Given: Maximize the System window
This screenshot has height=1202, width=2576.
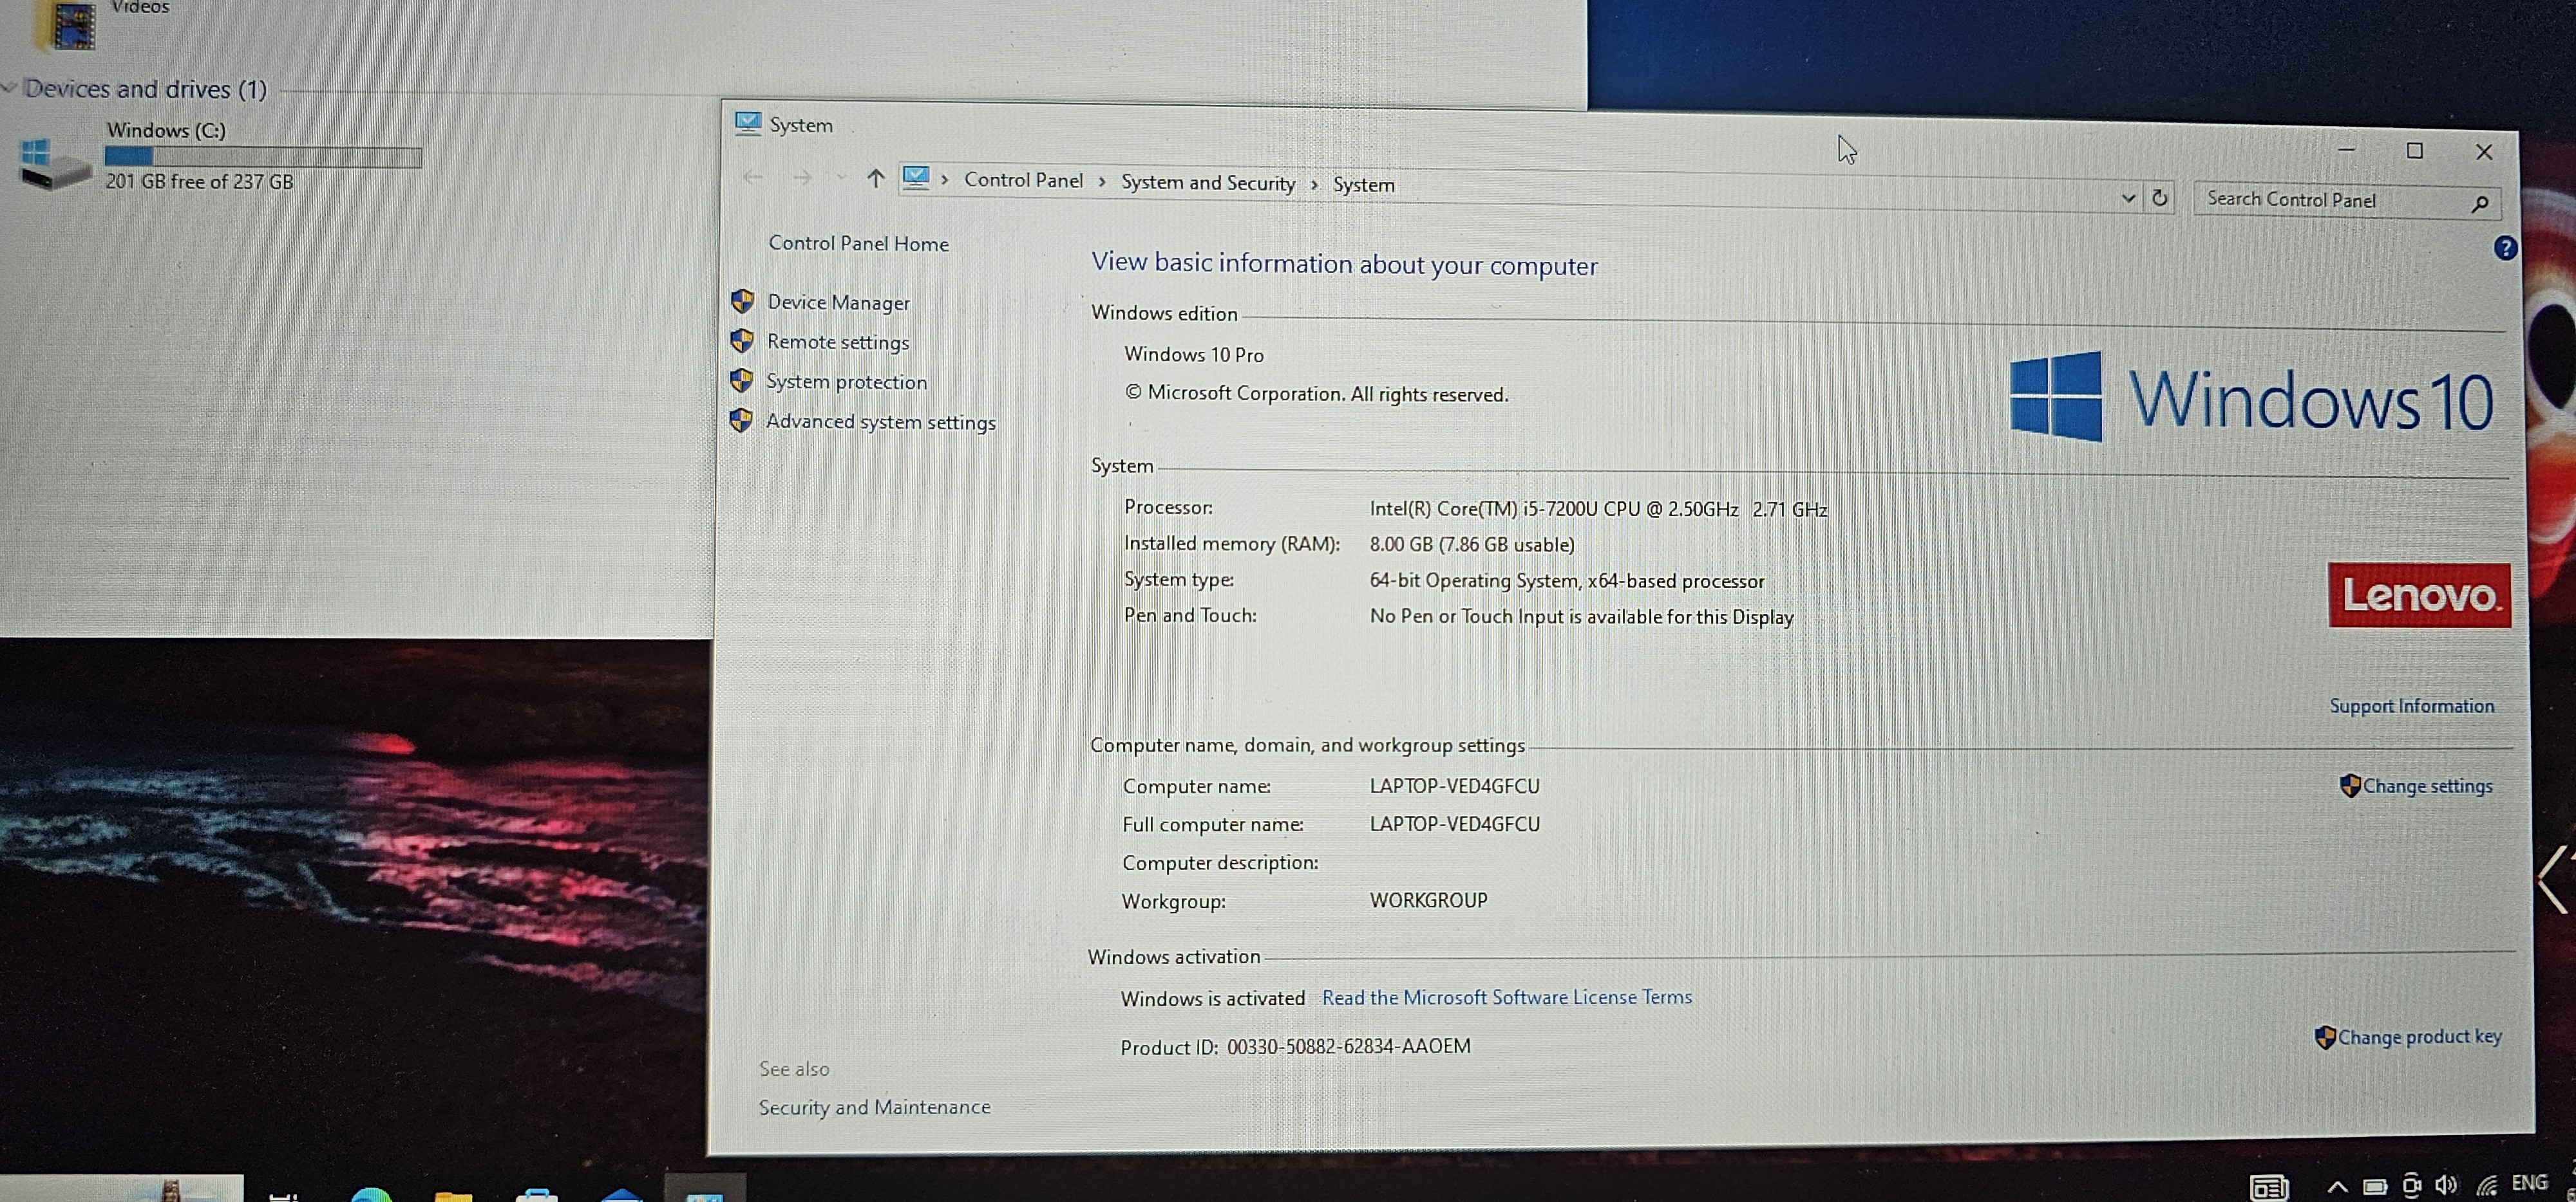Looking at the screenshot, I should coord(2414,151).
